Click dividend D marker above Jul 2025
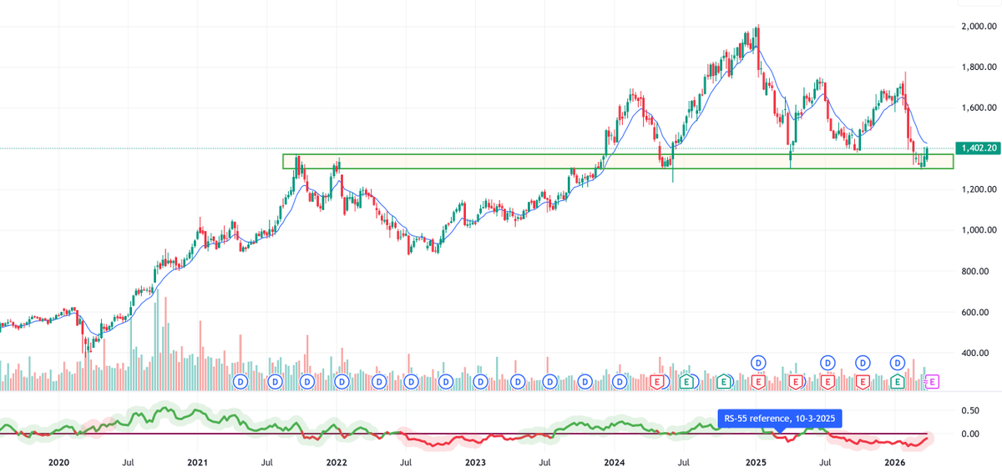Viewport: 1002px width, 472px height. point(827,363)
